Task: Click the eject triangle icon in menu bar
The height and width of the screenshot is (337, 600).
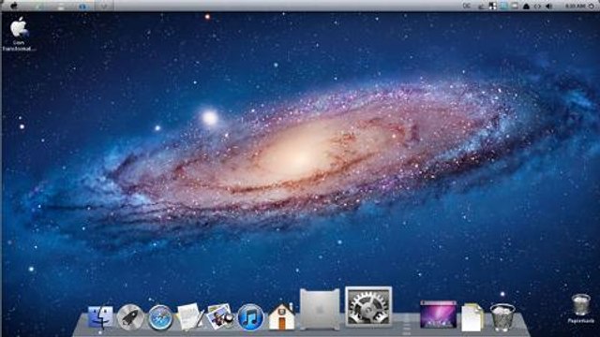Action: (526, 7)
